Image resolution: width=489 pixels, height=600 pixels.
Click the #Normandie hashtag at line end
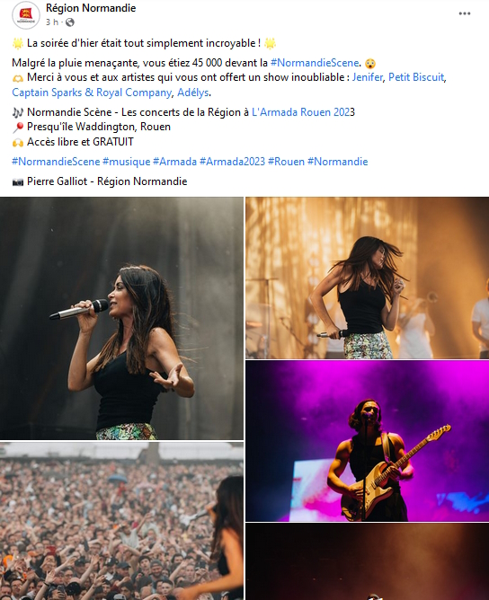tap(337, 162)
